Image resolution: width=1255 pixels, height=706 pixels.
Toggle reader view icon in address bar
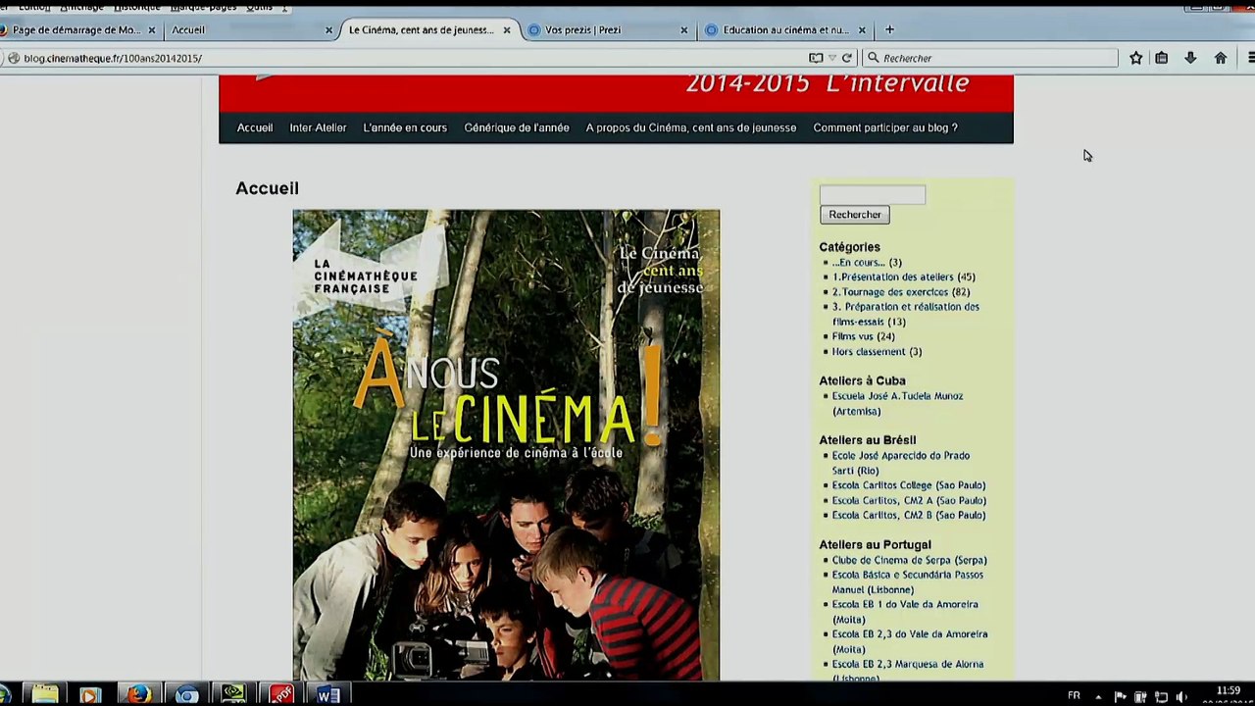(x=816, y=58)
